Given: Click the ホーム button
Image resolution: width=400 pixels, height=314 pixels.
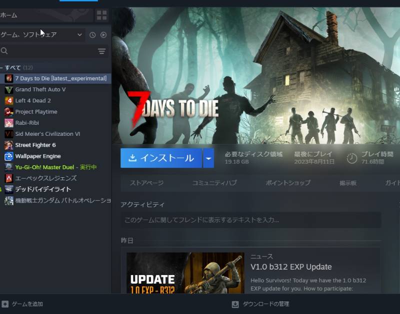Looking at the screenshot, I should [46, 15].
